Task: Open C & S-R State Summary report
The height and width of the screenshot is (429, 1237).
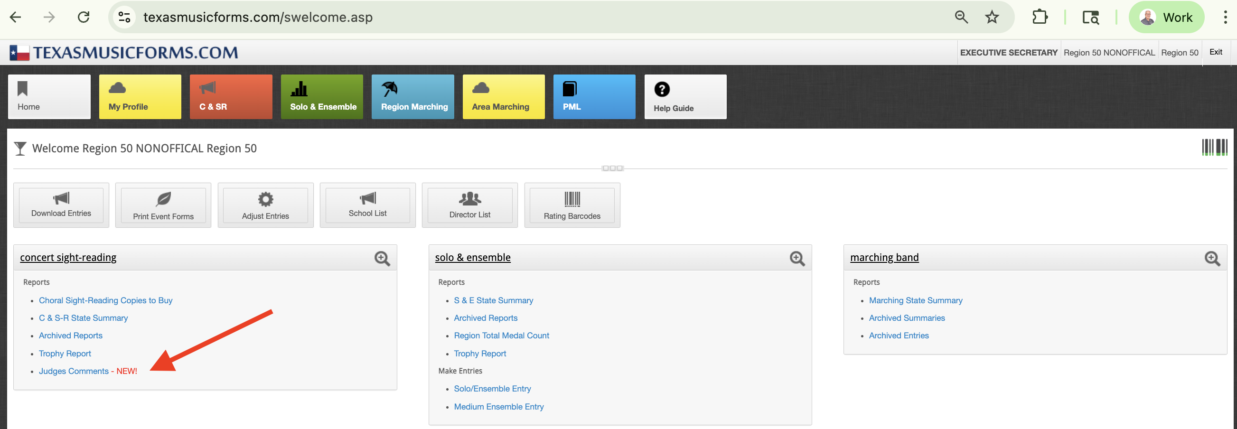Action: click(x=84, y=318)
